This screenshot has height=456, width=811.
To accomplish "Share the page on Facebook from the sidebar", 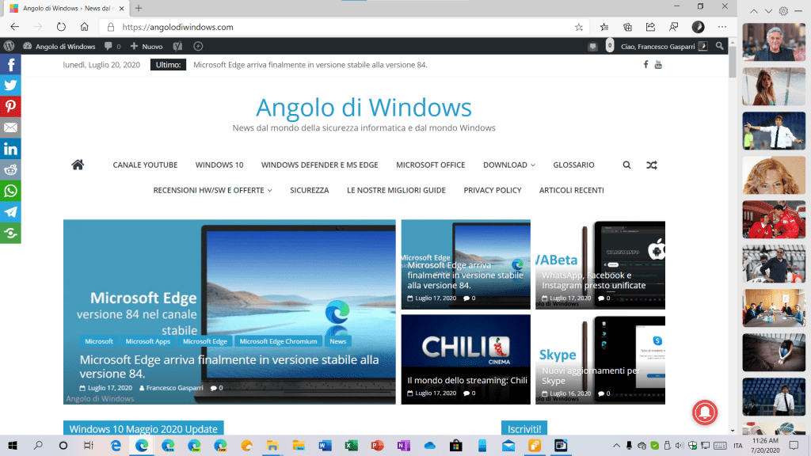I will click(x=10, y=65).
